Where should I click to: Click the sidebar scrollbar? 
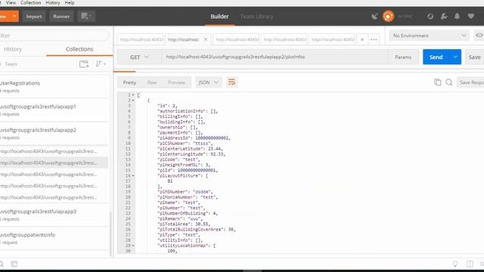110,234
